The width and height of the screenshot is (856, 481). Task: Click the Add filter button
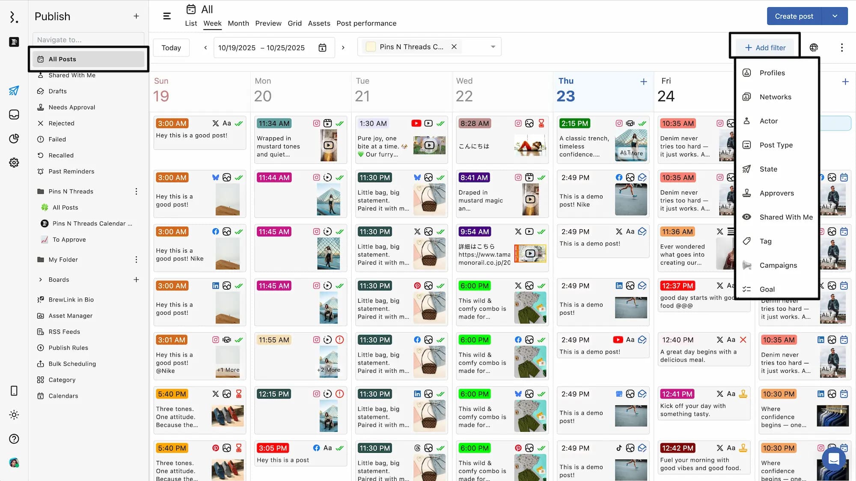coord(765,47)
